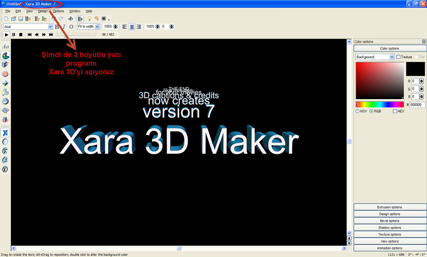Click the rainbow hue slider bar
427x257 pixels.
[380, 104]
